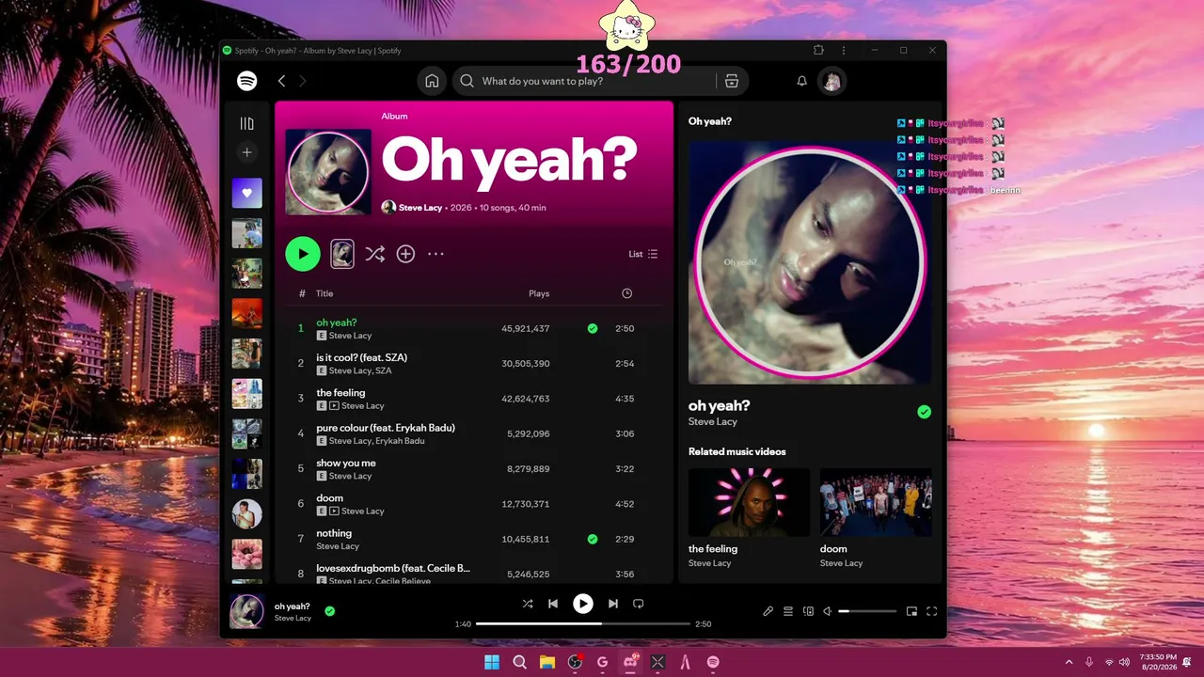Open Windows taskbar search
The height and width of the screenshot is (677, 1204).
click(519, 662)
